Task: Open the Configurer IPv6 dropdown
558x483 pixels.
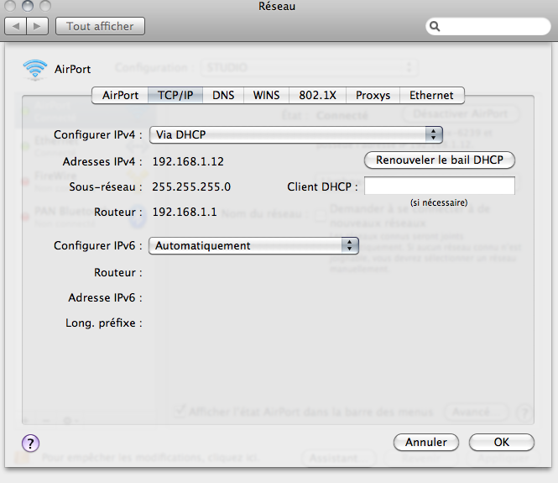Action: click(253, 245)
